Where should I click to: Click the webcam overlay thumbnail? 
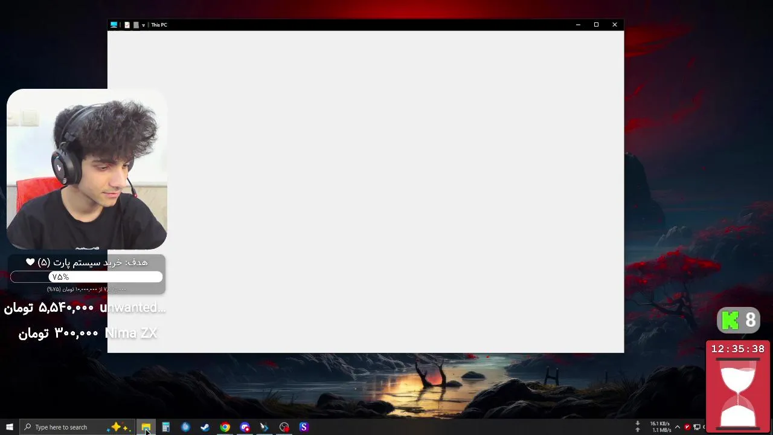pyautogui.click(x=87, y=169)
